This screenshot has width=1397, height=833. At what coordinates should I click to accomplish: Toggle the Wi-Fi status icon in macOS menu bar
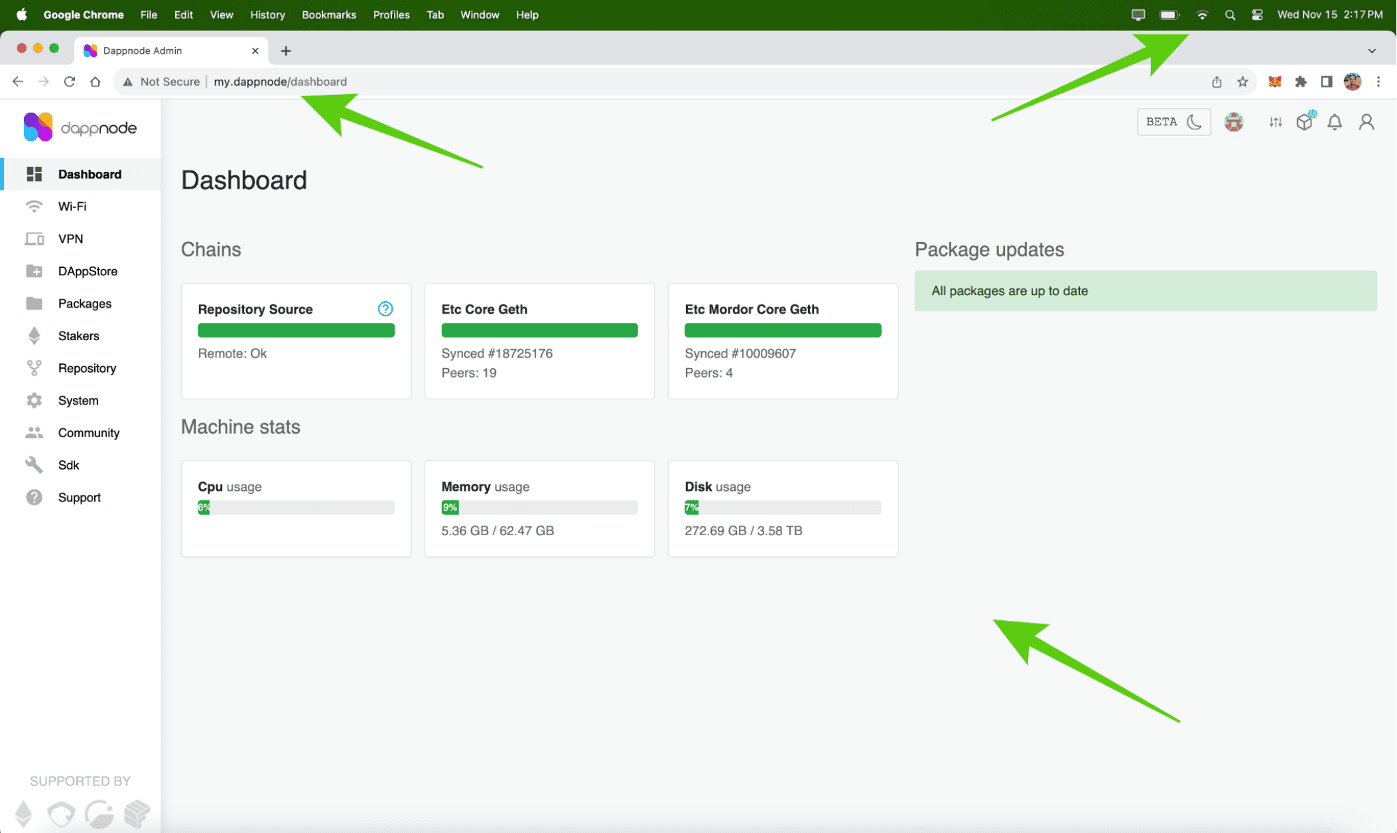(x=1203, y=14)
